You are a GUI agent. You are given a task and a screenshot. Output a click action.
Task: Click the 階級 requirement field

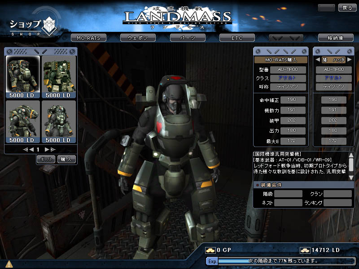click(x=288, y=194)
